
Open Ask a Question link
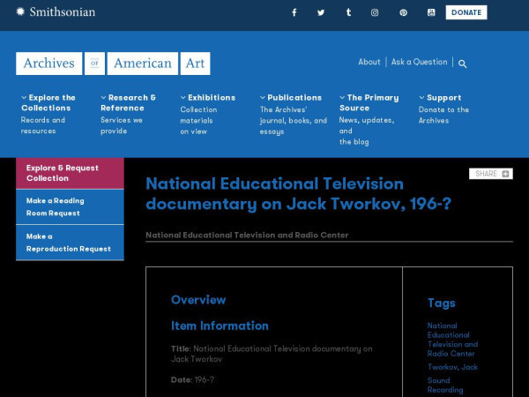tap(419, 62)
